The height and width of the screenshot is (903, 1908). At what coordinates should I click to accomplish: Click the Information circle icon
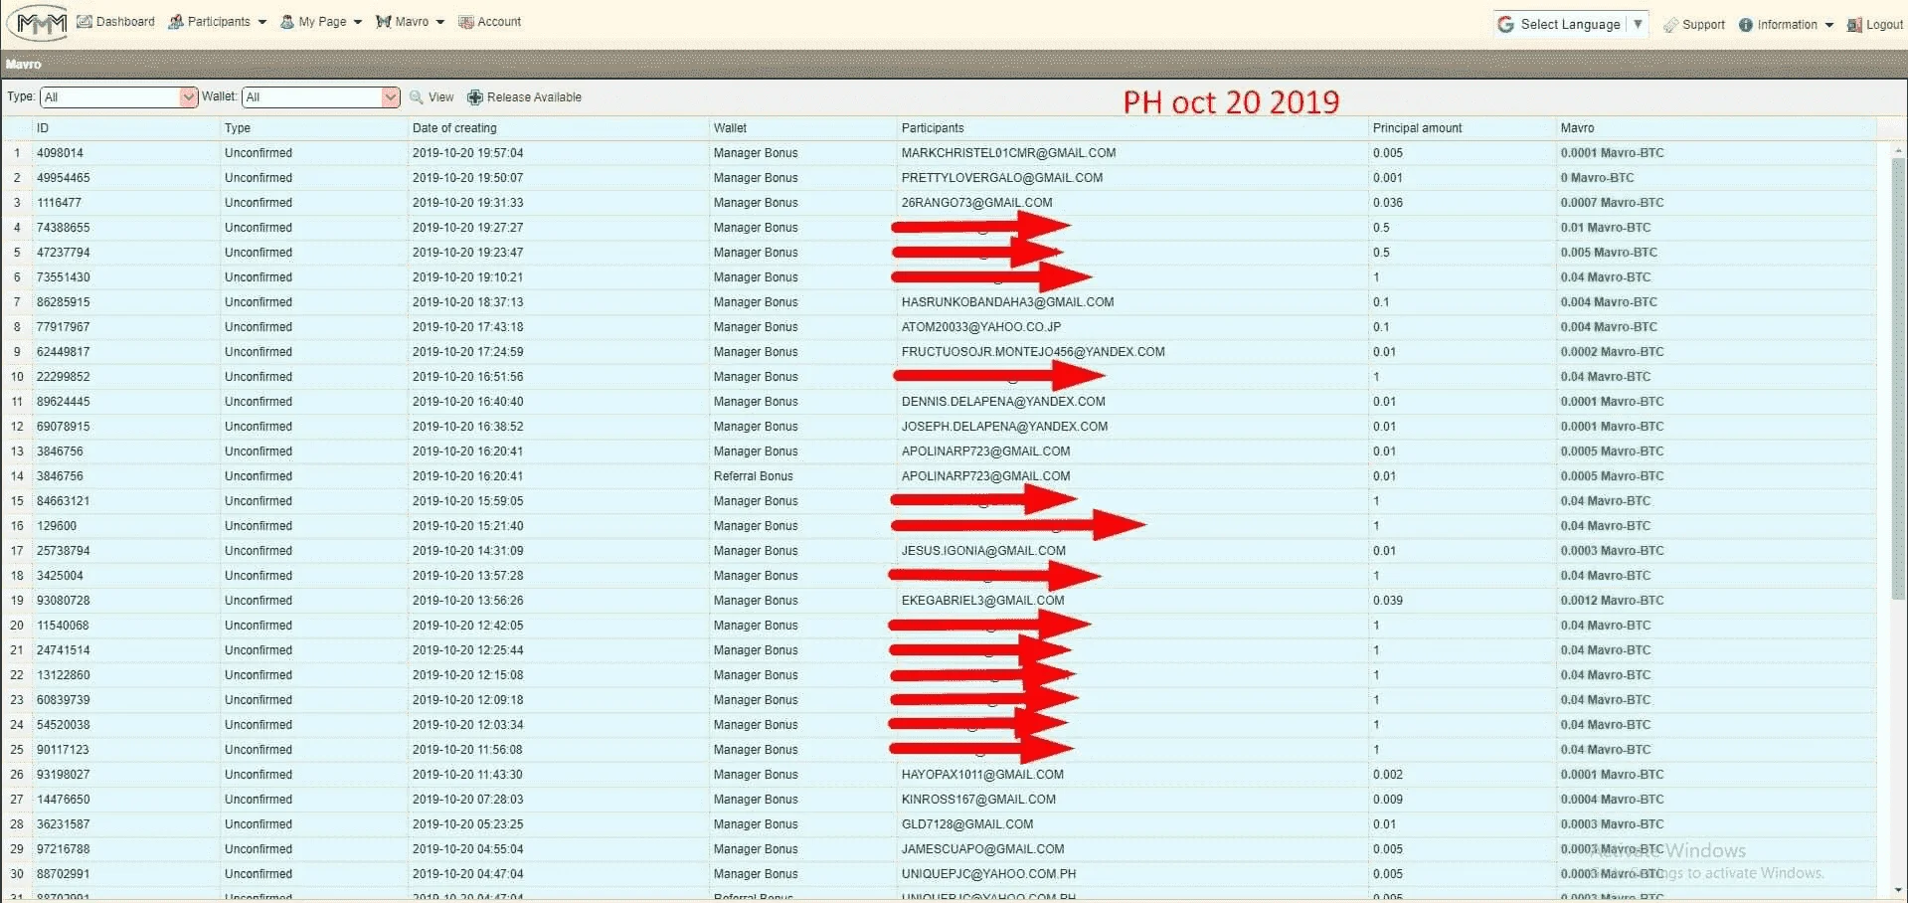pyautogui.click(x=1746, y=25)
